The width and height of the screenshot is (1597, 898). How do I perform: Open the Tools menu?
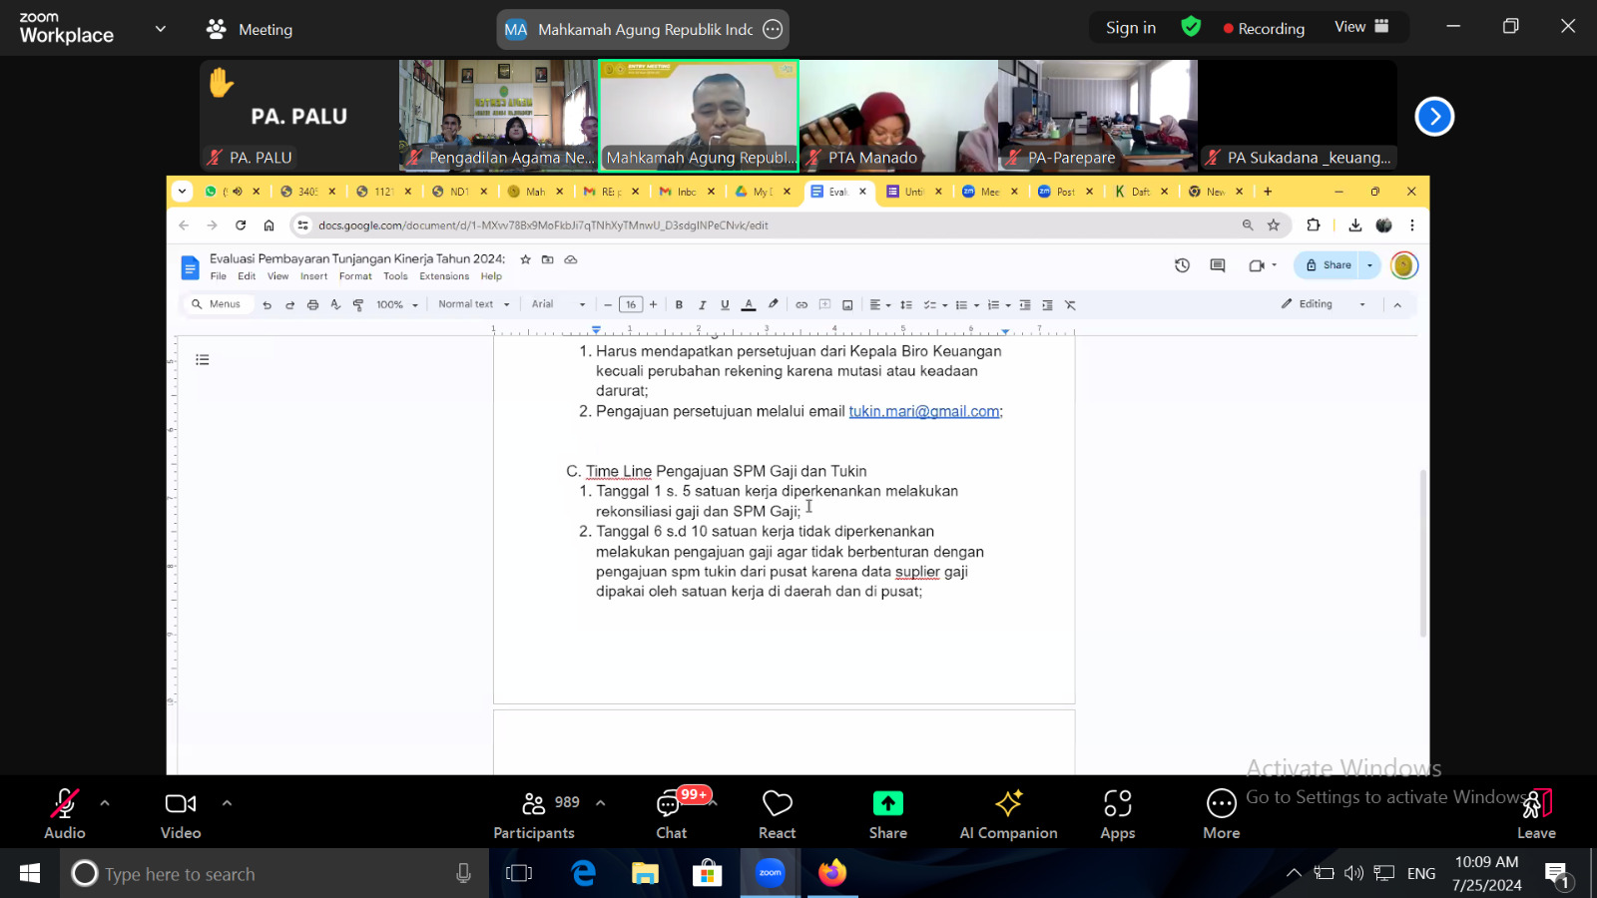[395, 276]
